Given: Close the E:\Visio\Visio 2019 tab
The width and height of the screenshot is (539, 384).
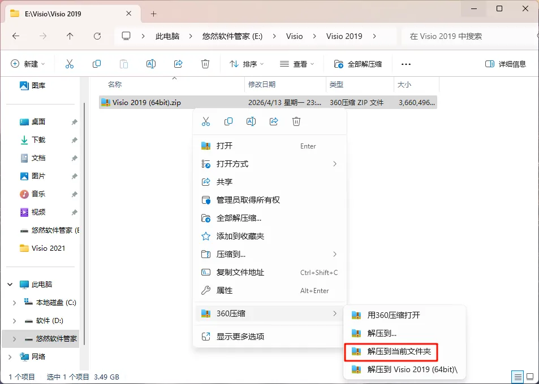Looking at the screenshot, I should coord(128,14).
